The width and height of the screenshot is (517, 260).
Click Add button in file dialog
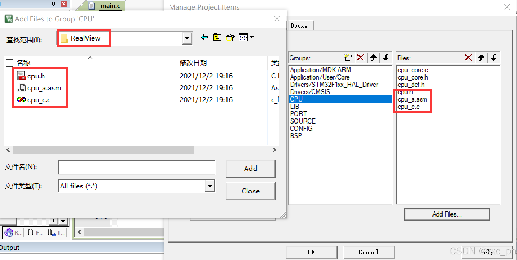pos(250,168)
